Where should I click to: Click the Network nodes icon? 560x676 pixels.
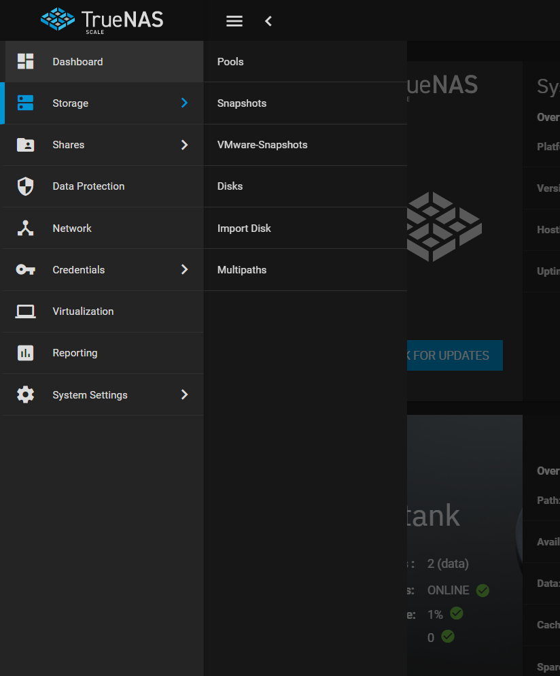(25, 228)
